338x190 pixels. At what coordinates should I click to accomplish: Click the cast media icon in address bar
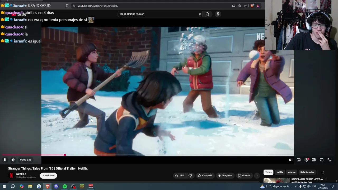pyautogui.click(x=234, y=6)
